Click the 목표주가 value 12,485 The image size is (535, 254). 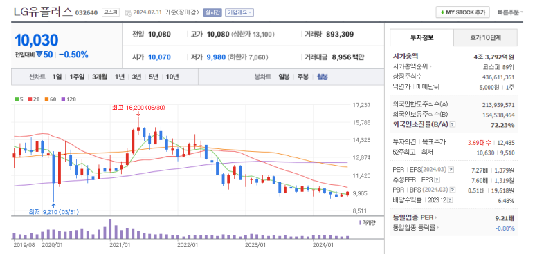(x=506, y=142)
